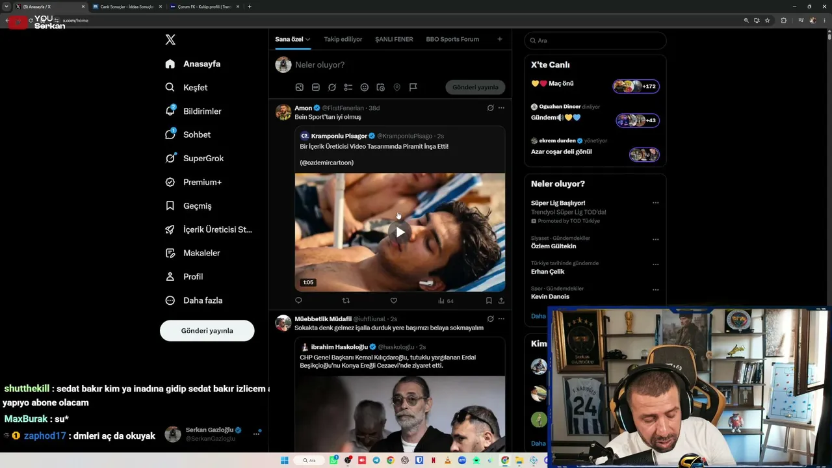Add a GIF to the post

click(x=316, y=87)
